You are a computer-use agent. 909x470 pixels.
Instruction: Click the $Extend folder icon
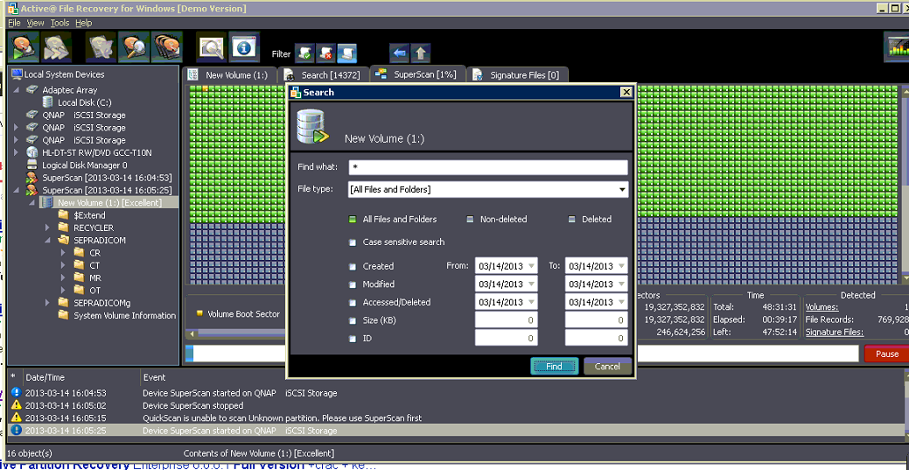(63, 215)
